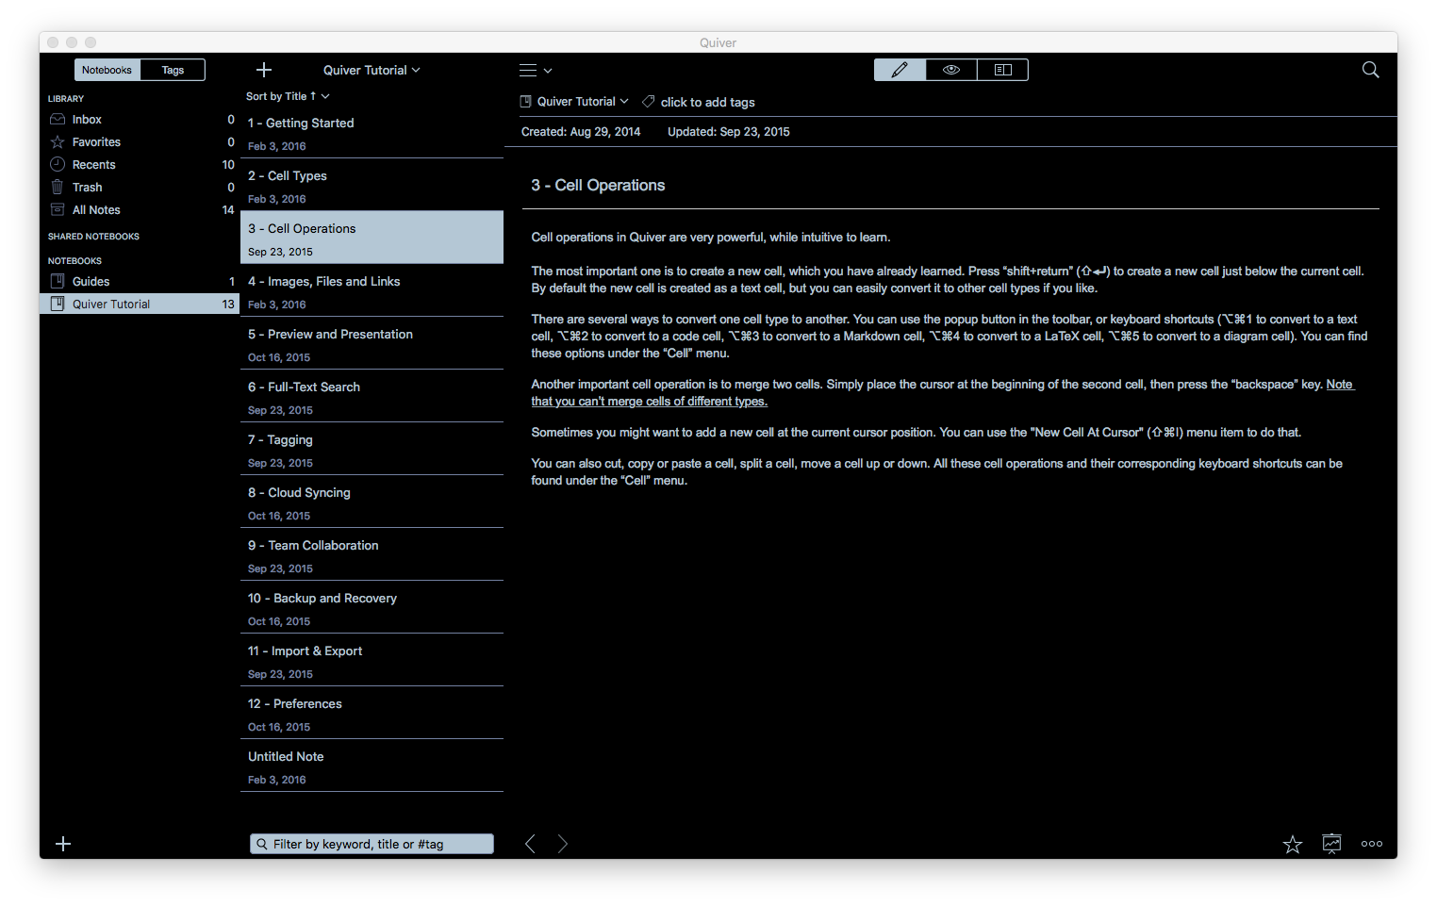The image size is (1437, 906).
Task: Click the underlined 'Note that you can't merge' link
Action: pyautogui.click(x=649, y=402)
